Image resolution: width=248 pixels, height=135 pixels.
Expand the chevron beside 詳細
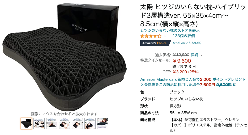pyautogui.click(x=202, y=55)
